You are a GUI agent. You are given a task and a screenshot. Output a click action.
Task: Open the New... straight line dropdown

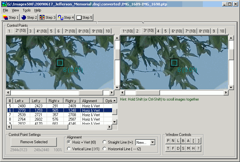pos(152,142)
